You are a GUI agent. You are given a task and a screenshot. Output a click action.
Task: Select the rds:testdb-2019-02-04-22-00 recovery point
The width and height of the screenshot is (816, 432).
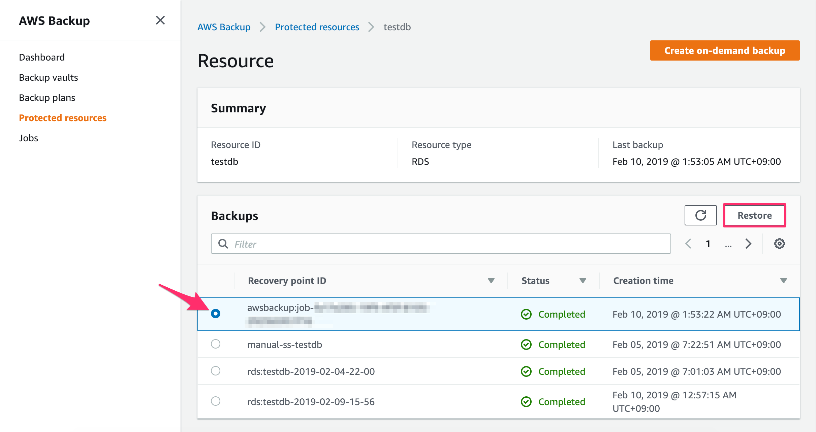(216, 371)
